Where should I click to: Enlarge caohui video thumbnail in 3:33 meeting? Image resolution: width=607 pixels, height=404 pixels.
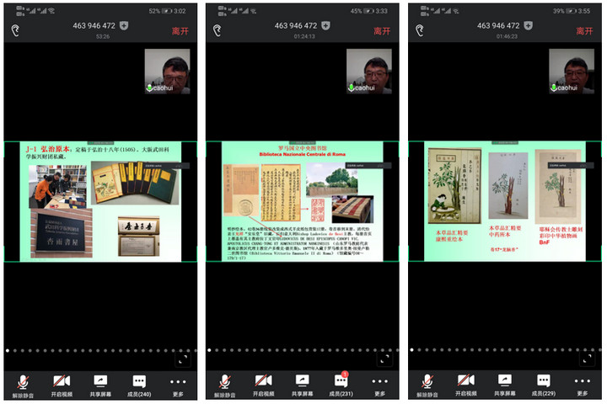pos(369,71)
